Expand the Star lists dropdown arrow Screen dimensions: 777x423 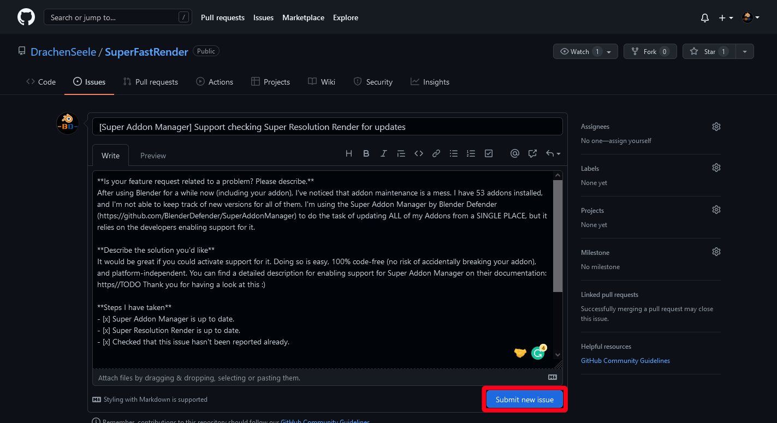click(x=745, y=51)
